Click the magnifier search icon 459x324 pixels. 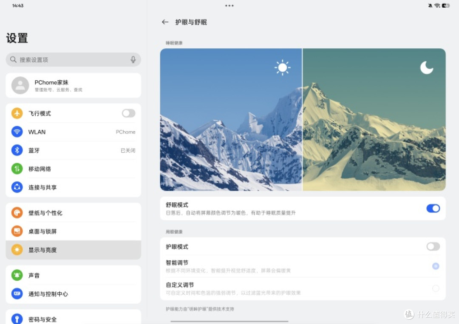13,60
